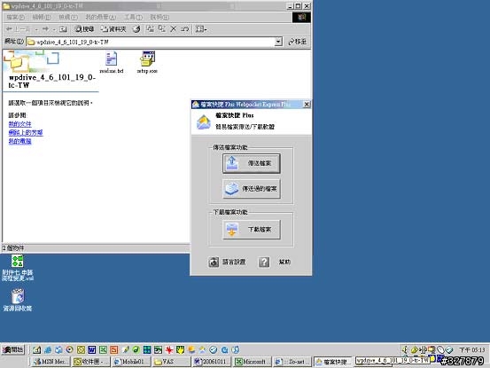Image resolution: width=490 pixels, height=368 pixels.
Task: Select the setup.exe file
Action: click(147, 63)
